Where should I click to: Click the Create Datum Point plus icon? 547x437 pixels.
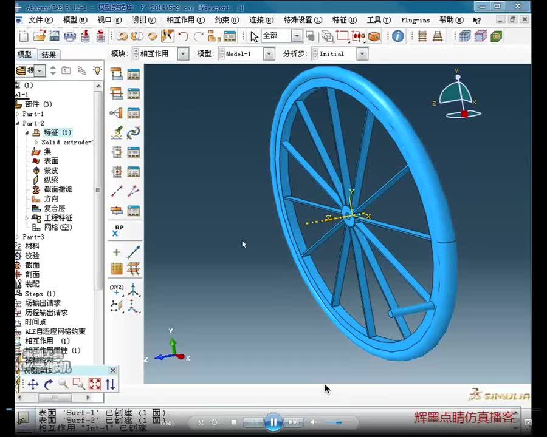117,252
